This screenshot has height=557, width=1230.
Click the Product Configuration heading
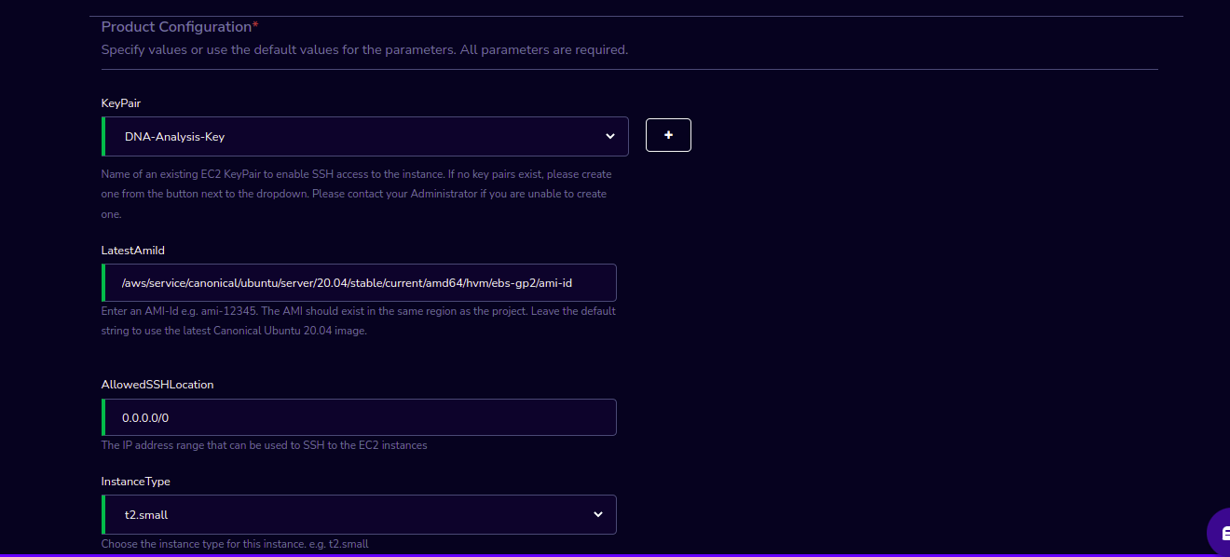point(176,26)
